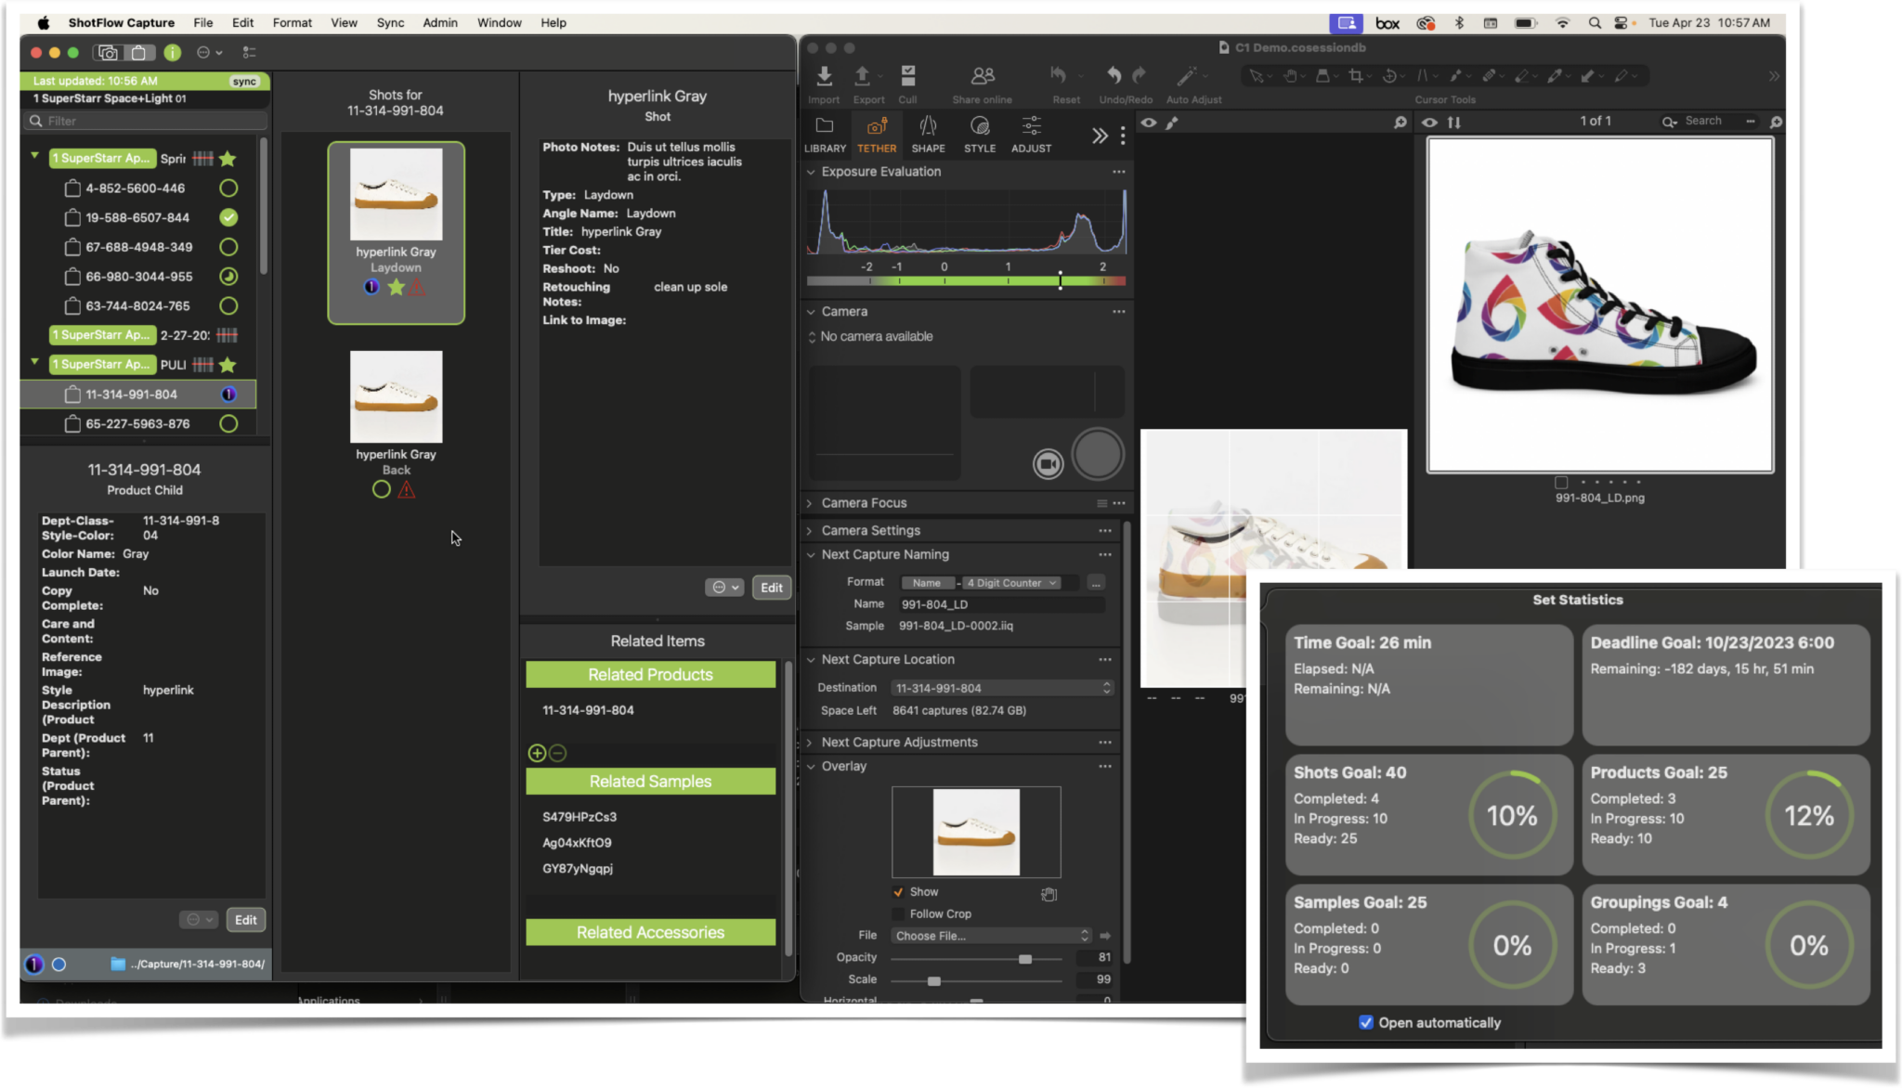1902x1088 pixels.
Task: Click the Crop cursor tool icon
Action: coord(1356,77)
